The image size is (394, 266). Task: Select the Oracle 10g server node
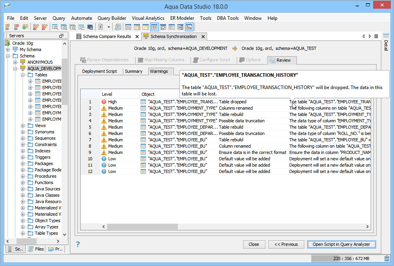(x=23, y=43)
